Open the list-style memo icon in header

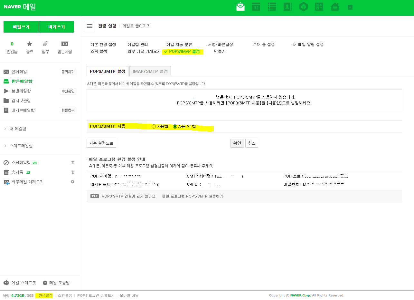click(x=272, y=7)
